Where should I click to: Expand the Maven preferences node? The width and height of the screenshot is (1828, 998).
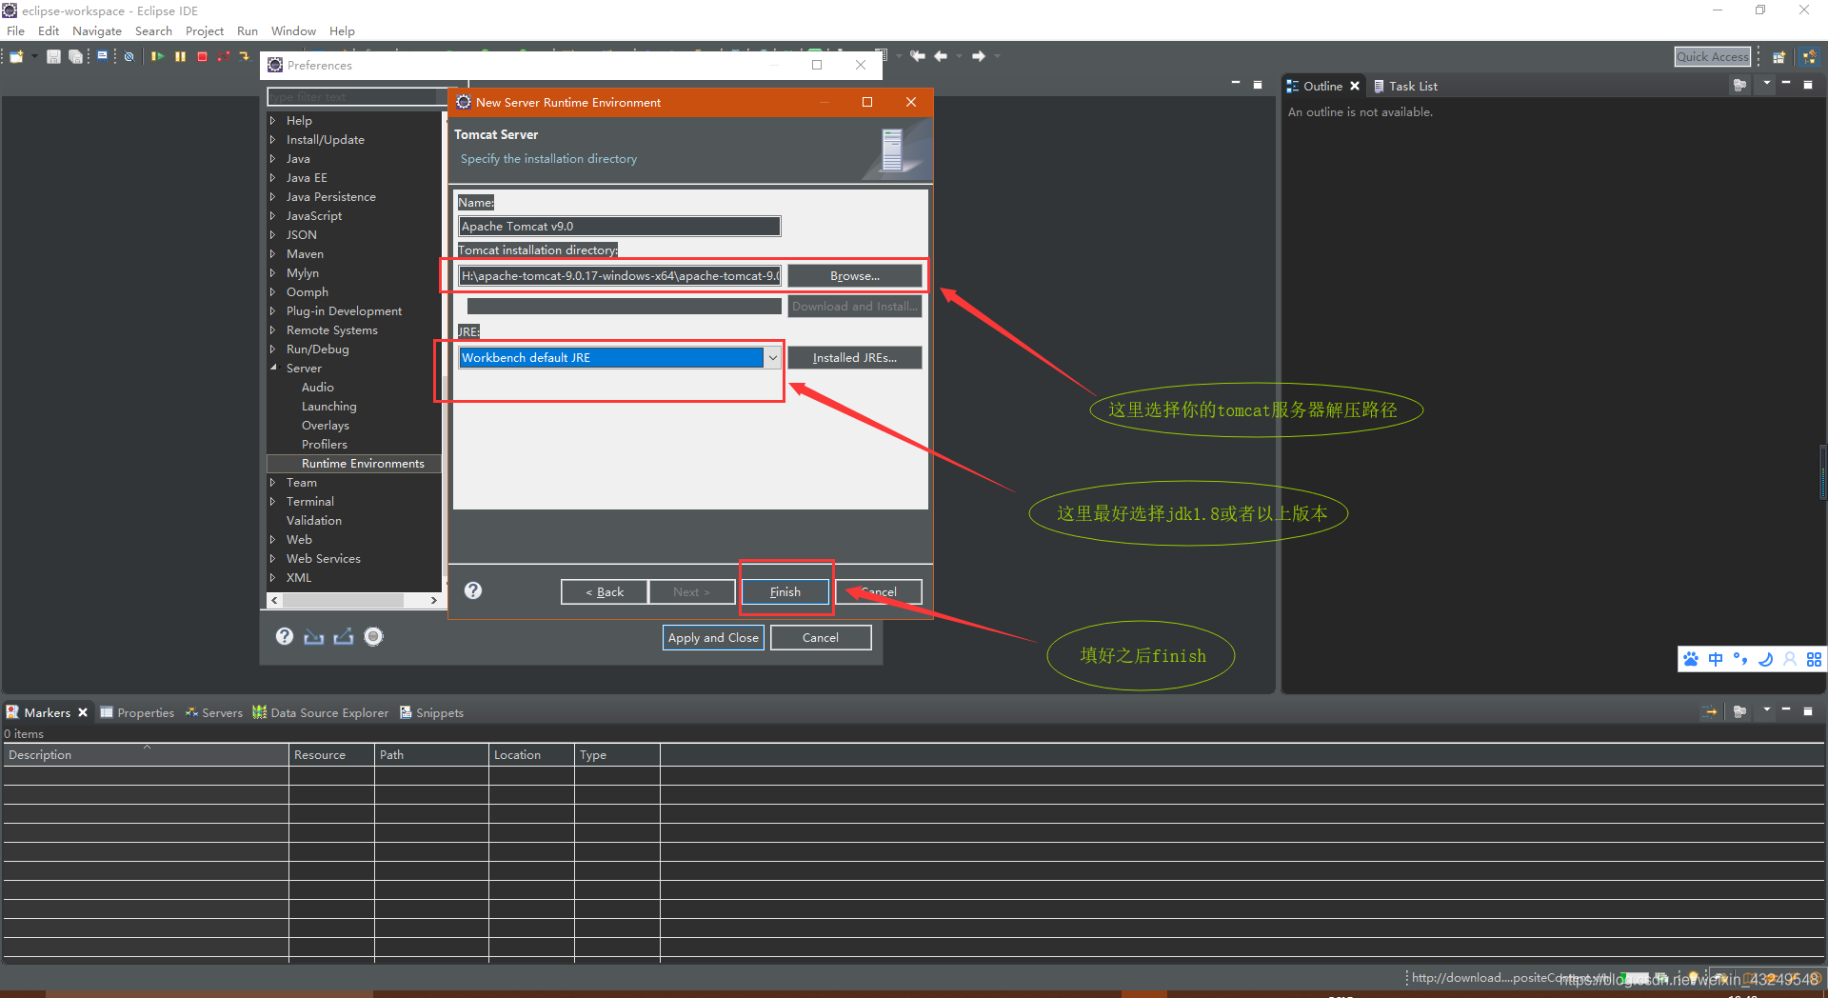[272, 254]
